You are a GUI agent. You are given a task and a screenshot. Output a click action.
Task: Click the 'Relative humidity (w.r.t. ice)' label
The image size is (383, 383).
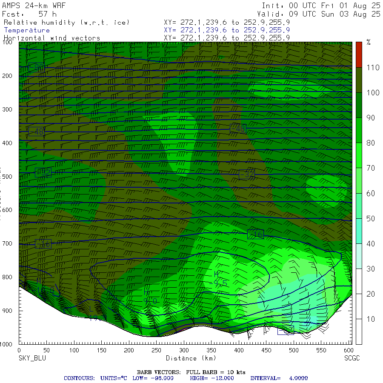(66, 23)
